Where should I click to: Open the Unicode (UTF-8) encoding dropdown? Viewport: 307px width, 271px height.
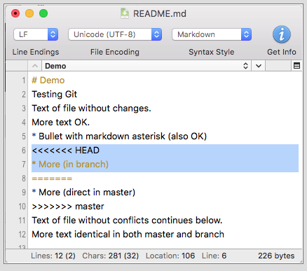point(115,34)
